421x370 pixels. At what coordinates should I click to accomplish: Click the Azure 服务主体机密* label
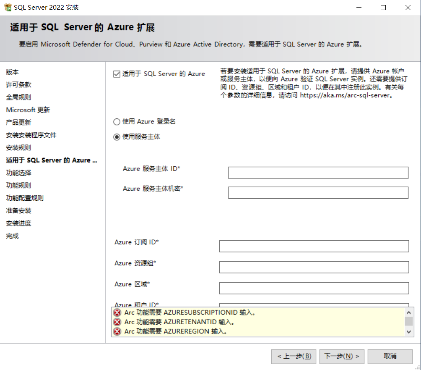[x=153, y=189]
